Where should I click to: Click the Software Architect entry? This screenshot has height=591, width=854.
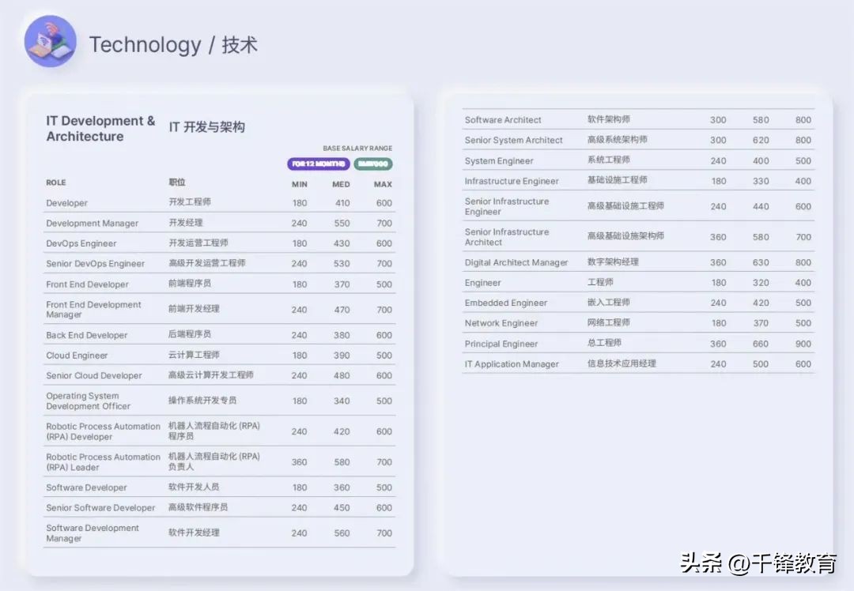[502, 119]
